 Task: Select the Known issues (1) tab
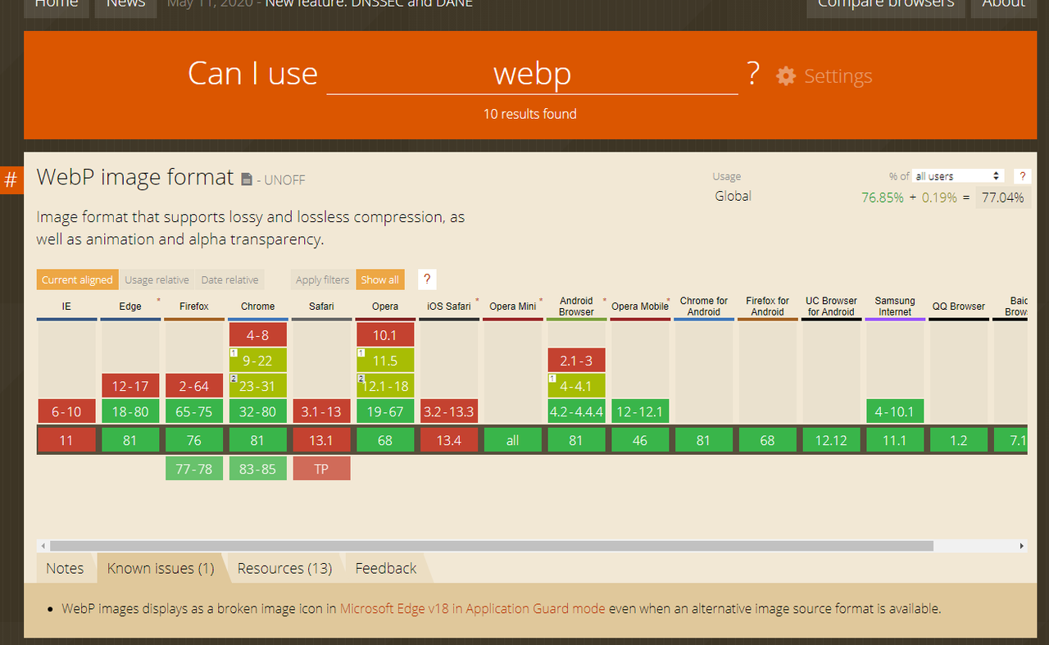point(161,568)
